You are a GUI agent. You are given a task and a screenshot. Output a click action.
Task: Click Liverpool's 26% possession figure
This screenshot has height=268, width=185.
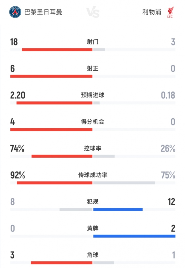click(x=168, y=148)
